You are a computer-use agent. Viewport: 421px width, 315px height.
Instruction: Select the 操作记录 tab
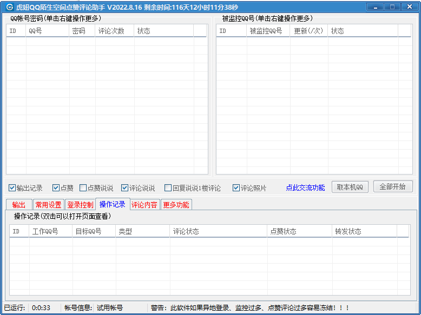113,204
